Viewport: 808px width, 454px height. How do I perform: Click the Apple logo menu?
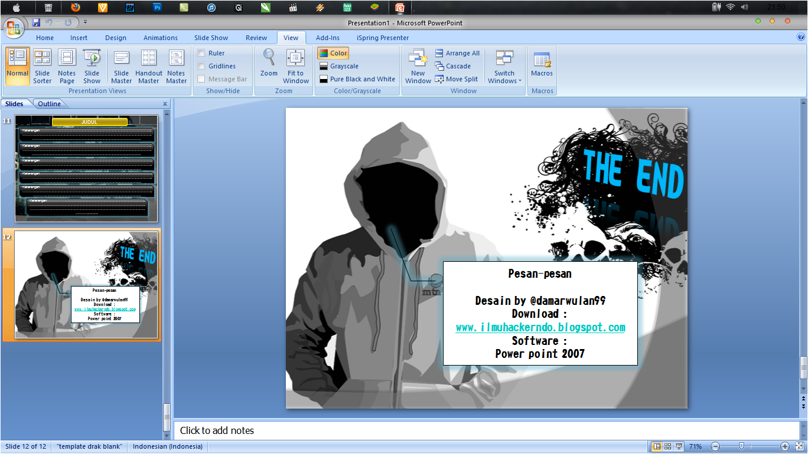16,7
